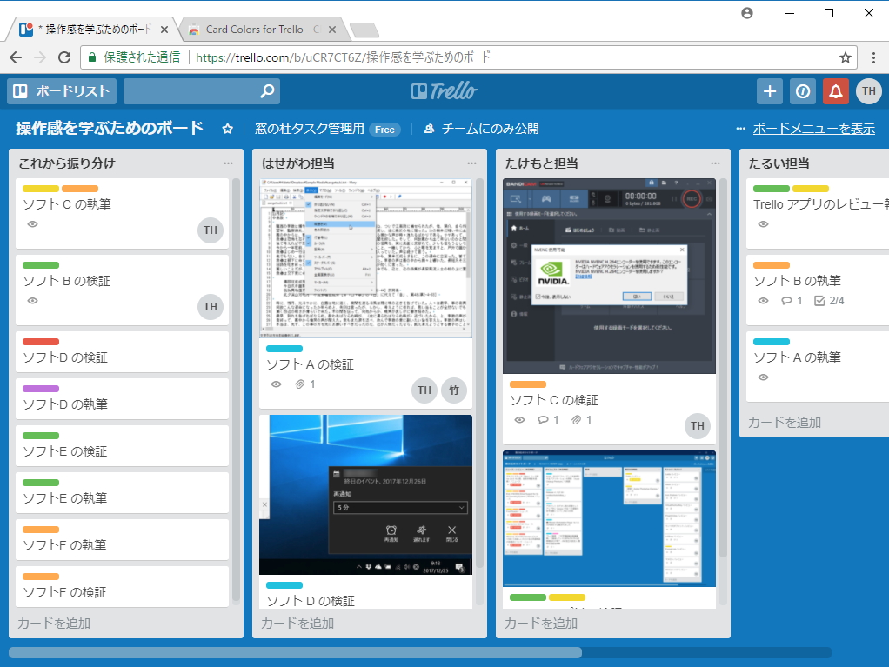889x667 pixels.
Task: Click the board horizontal scrollbar
Action: click(295, 653)
